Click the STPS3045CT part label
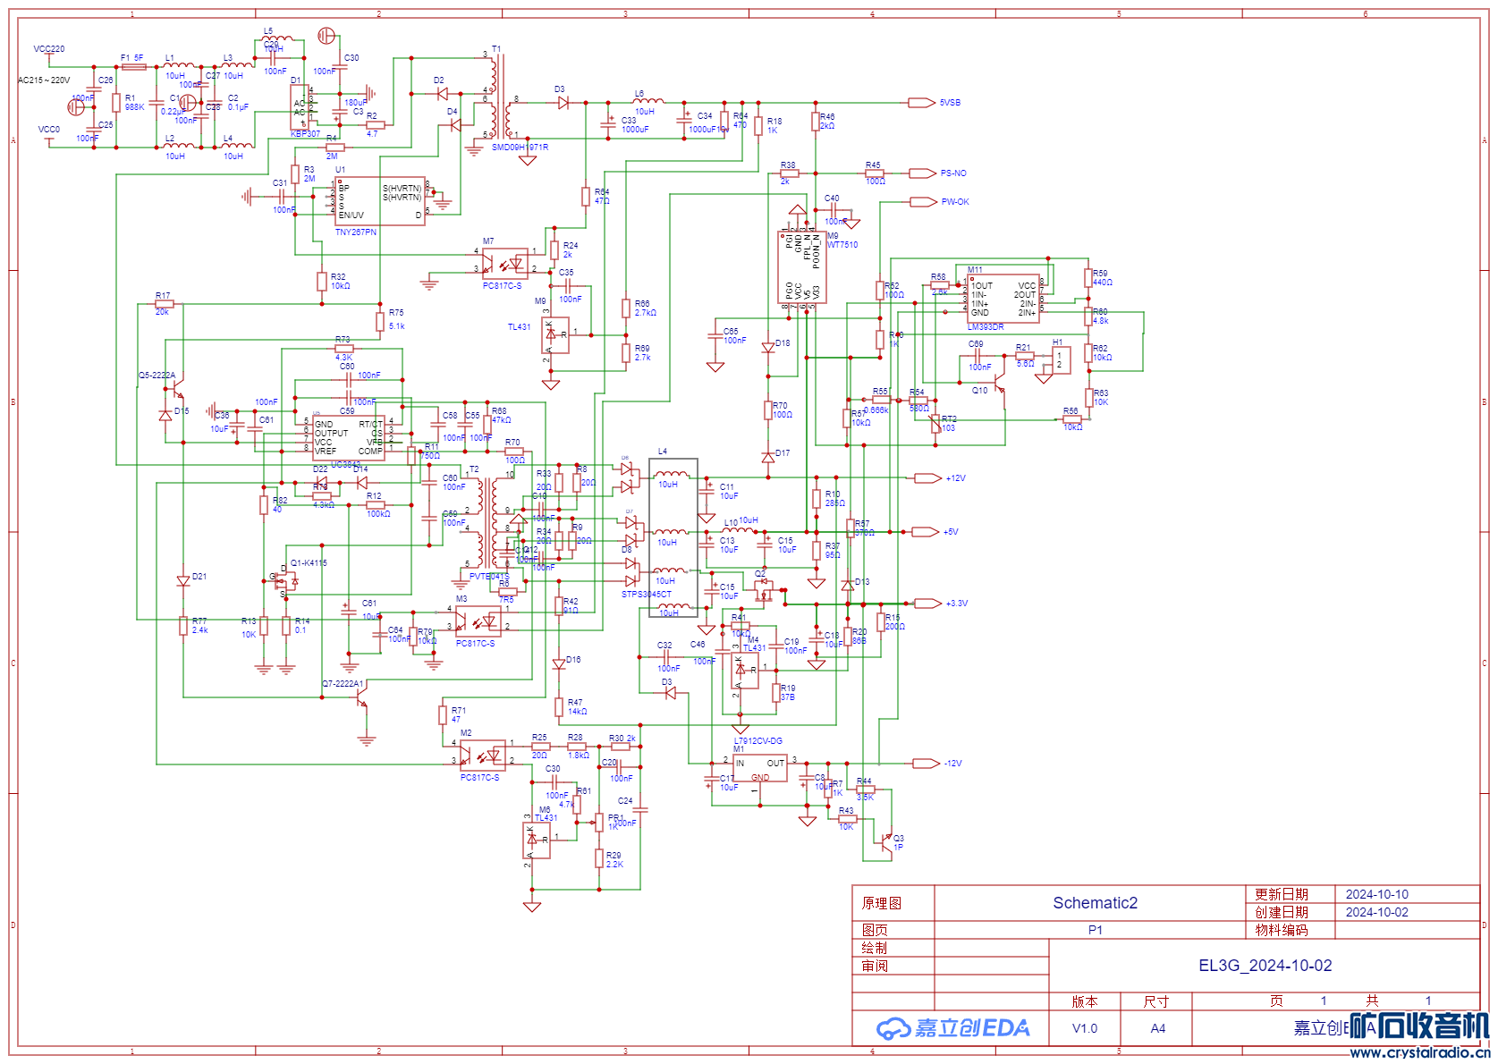This screenshot has width=1498, height=1064. pyautogui.click(x=647, y=595)
